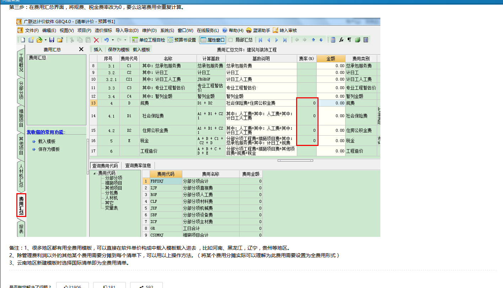Collapse the 费用代码 tree node
This screenshot has height=288, width=503.
click(95, 173)
